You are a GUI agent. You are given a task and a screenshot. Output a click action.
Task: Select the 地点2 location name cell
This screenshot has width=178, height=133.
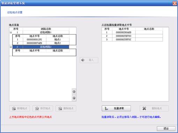pyautogui.click(x=58, y=43)
